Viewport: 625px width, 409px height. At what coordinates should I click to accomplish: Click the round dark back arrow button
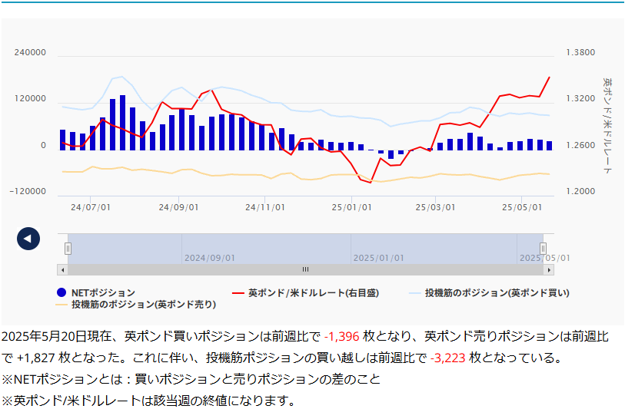tap(28, 239)
